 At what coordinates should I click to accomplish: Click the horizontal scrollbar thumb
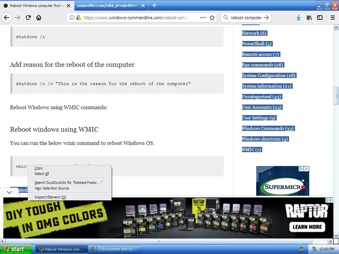(x=159, y=241)
